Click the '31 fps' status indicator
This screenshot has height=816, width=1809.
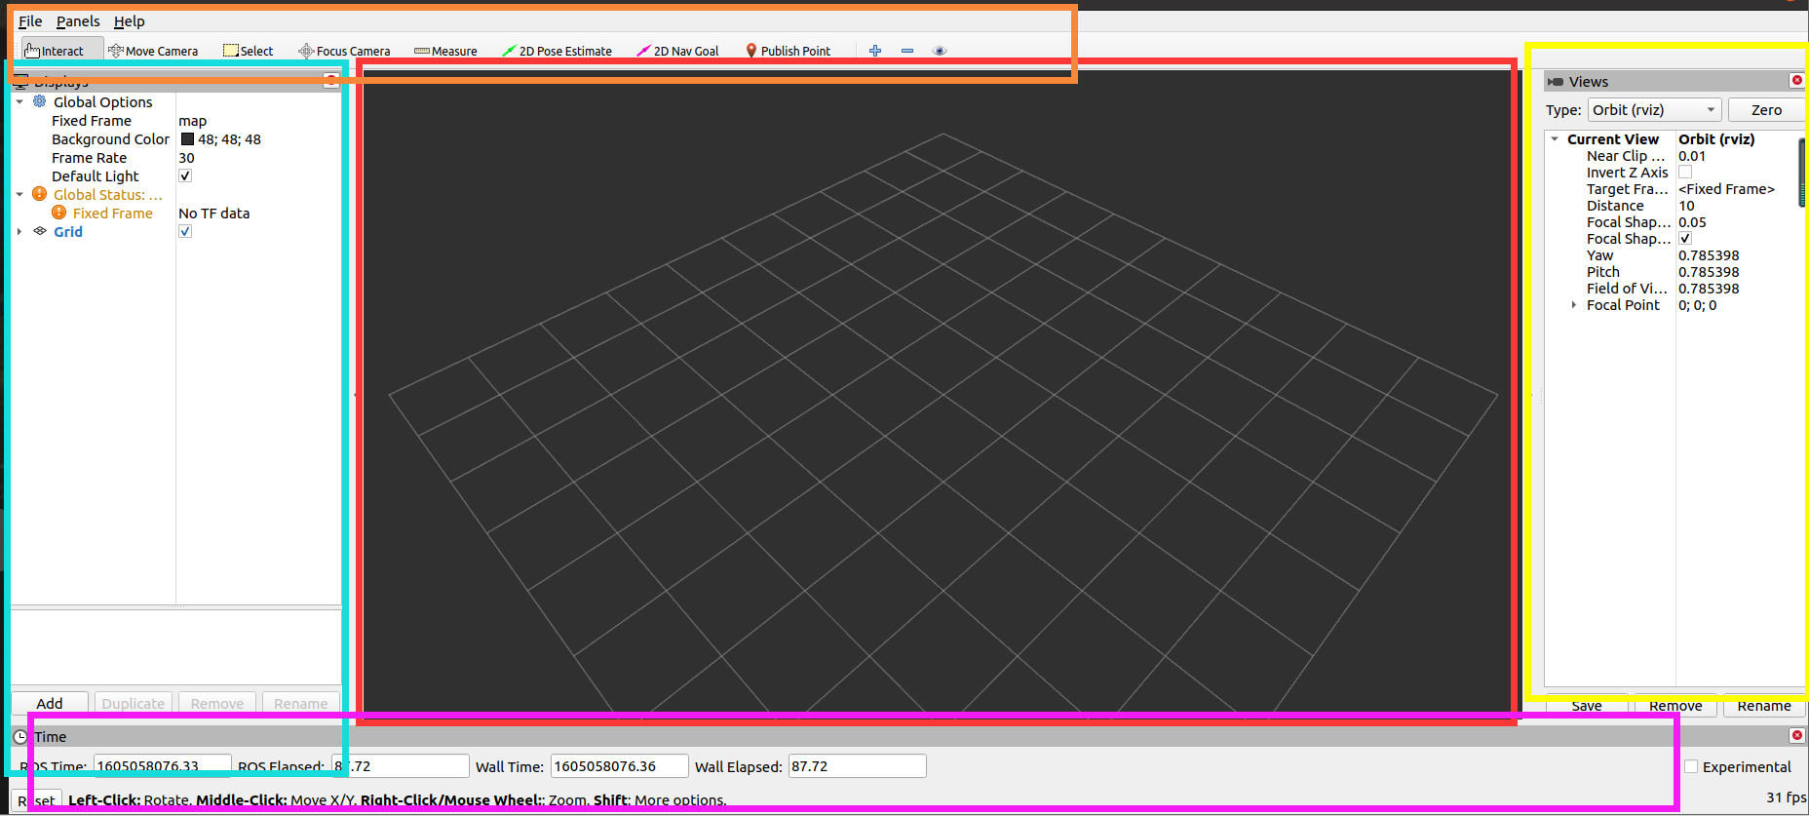1786,797
